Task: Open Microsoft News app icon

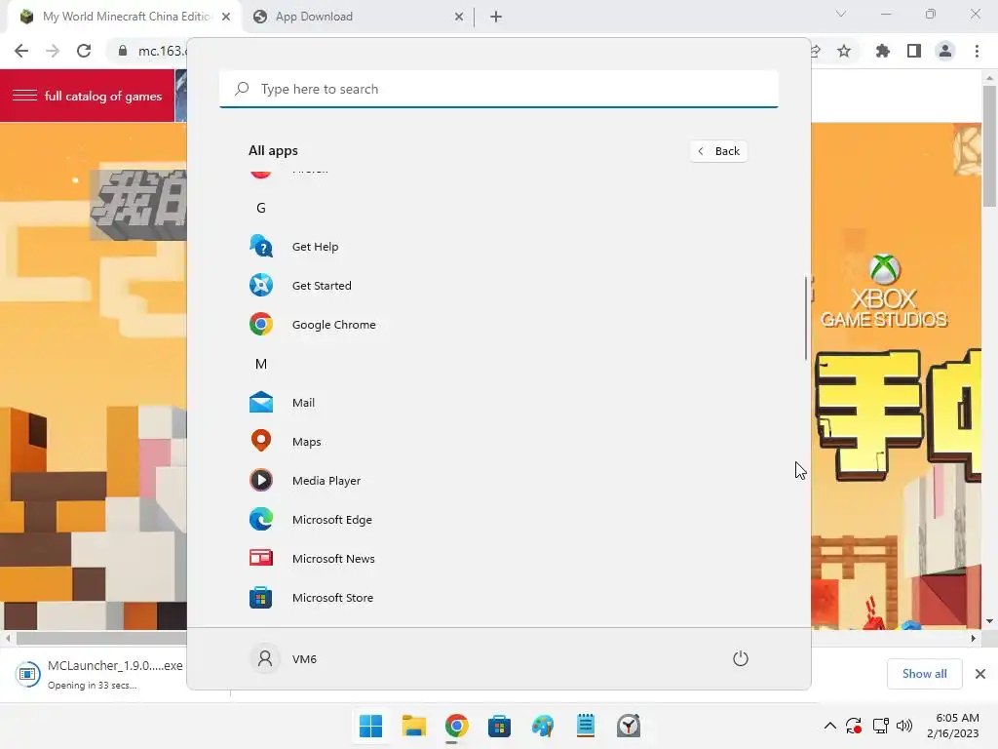Action: (261, 559)
